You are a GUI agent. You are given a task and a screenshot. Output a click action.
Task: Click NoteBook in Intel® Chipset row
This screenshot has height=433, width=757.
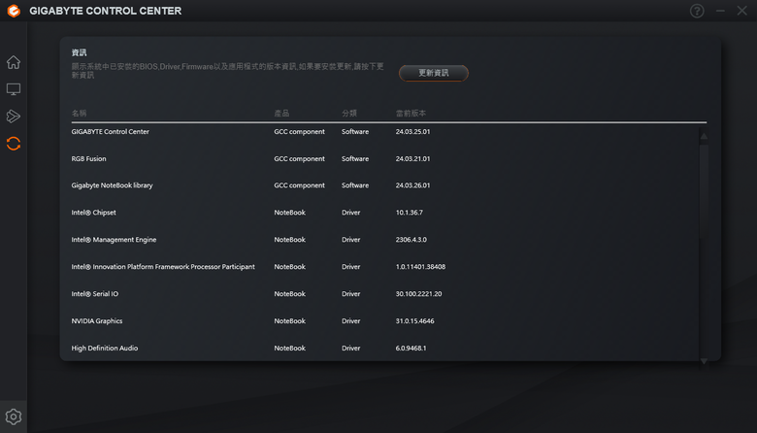pos(289,213)
